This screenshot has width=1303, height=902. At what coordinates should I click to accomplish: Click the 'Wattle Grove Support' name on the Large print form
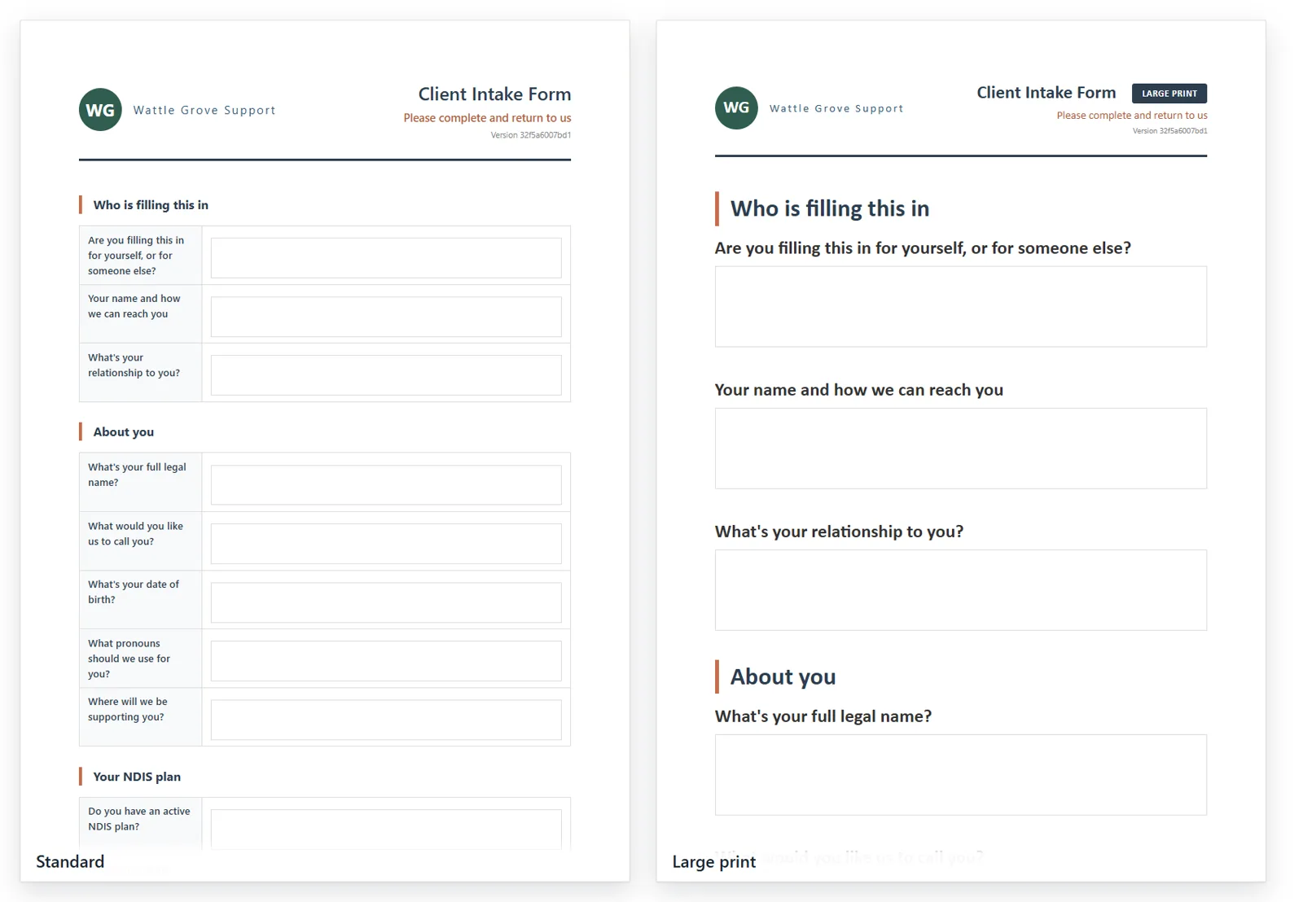[x=836, y=108]
